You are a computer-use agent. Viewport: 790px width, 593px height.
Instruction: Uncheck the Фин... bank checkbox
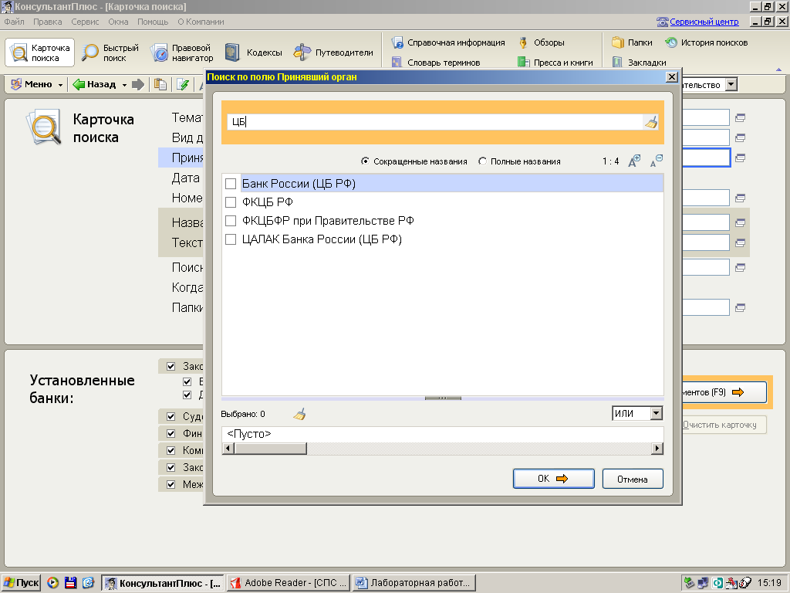[x=170, y=434]
